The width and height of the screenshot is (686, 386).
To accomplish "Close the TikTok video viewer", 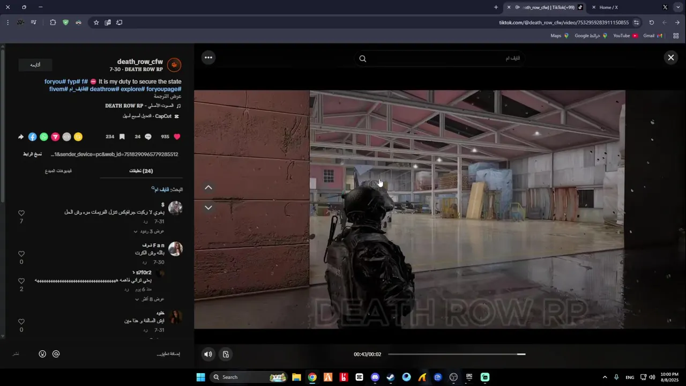I will 670,58.
